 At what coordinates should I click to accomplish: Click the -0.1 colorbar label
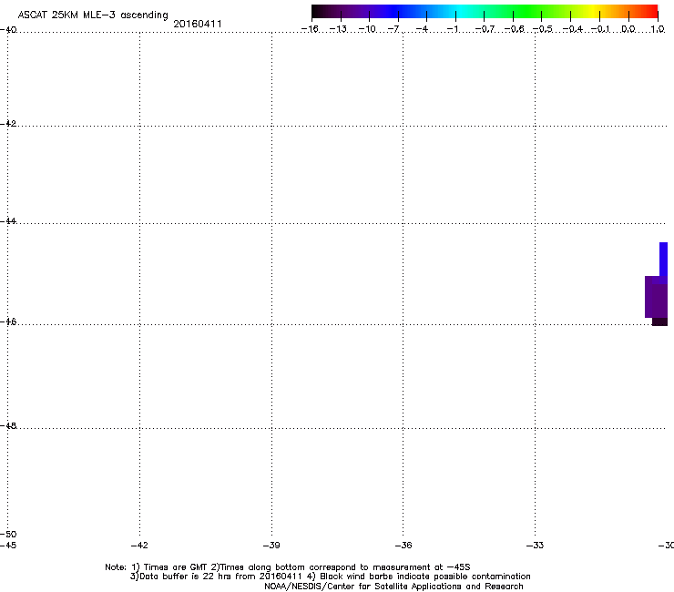(600, 29)
